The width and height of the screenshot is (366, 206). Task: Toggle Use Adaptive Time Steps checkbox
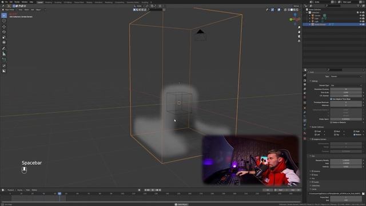tap(331, 99)
